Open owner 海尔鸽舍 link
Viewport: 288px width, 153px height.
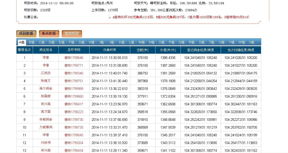[46, 89]
